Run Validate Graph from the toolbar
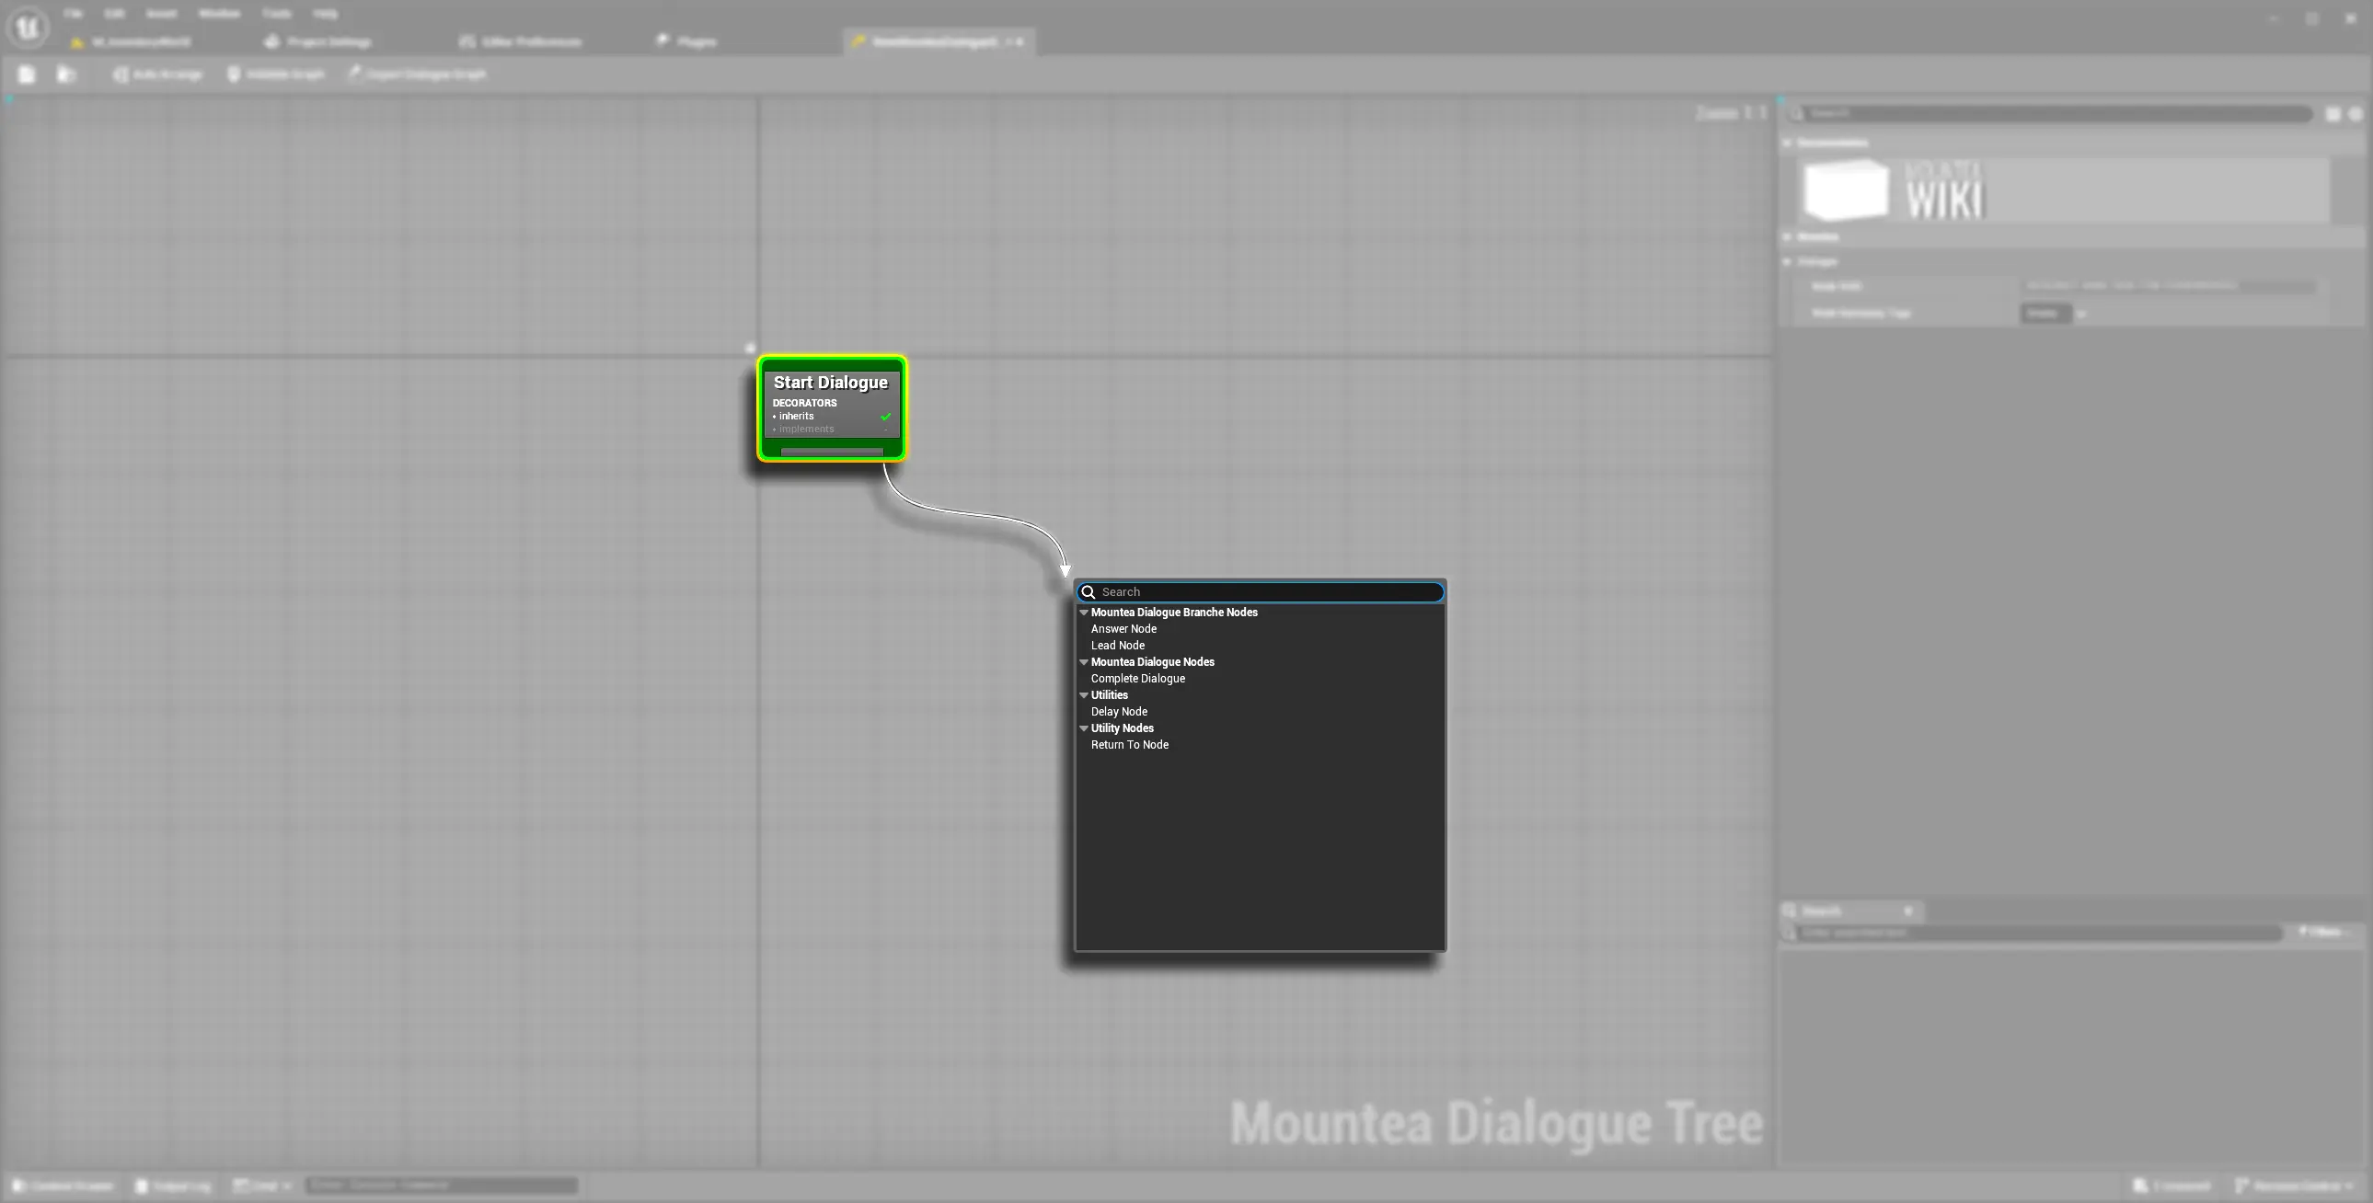 point(275,74)
